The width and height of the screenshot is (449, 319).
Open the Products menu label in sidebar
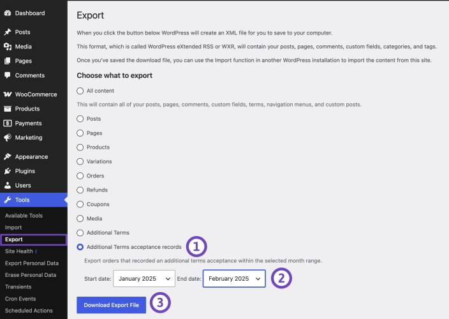click(x=27, y=108)
